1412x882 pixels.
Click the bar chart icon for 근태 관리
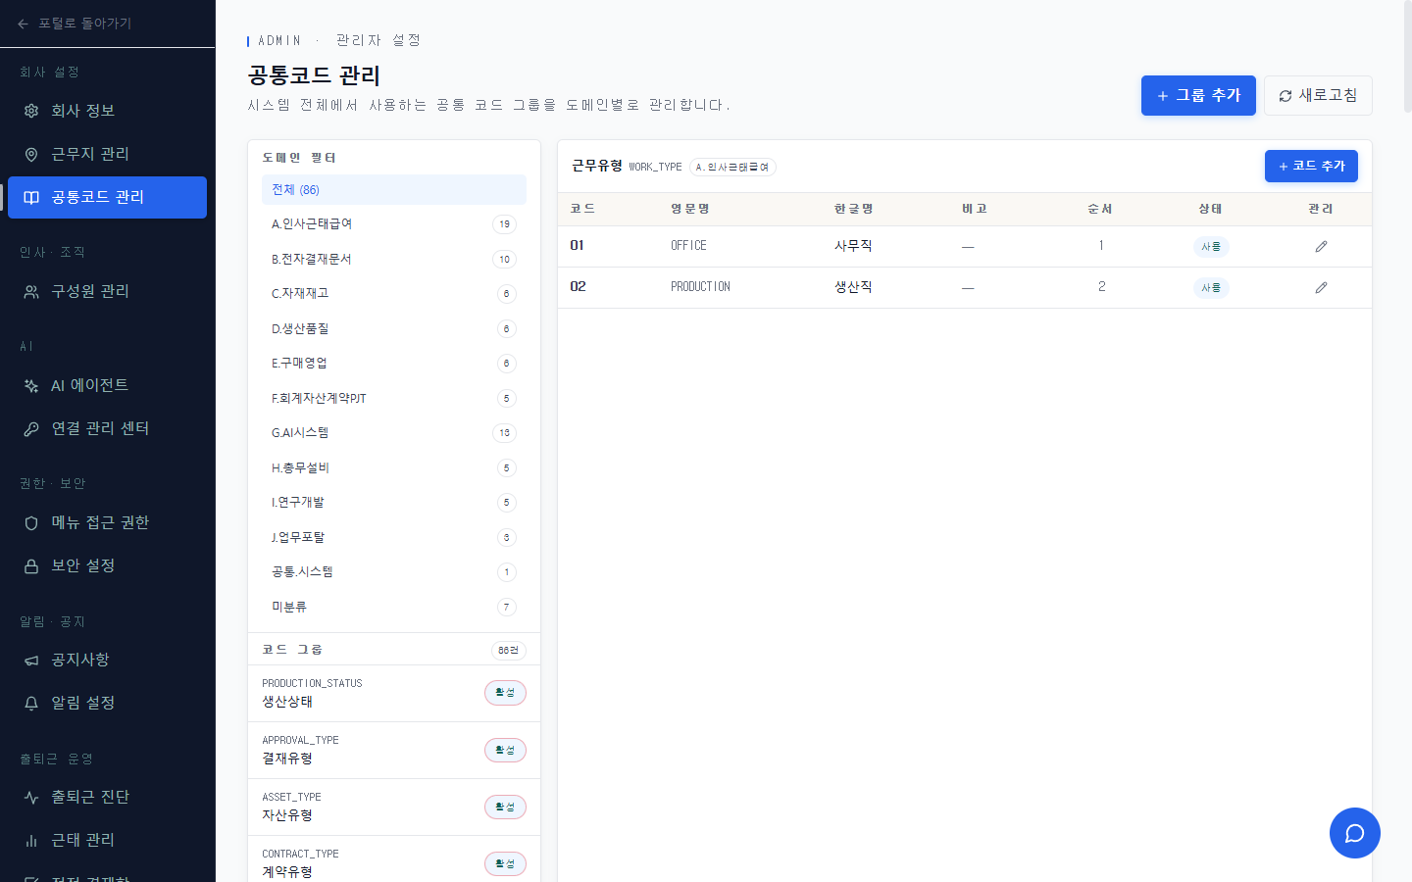pyautogui.click(x=31, y=840)
